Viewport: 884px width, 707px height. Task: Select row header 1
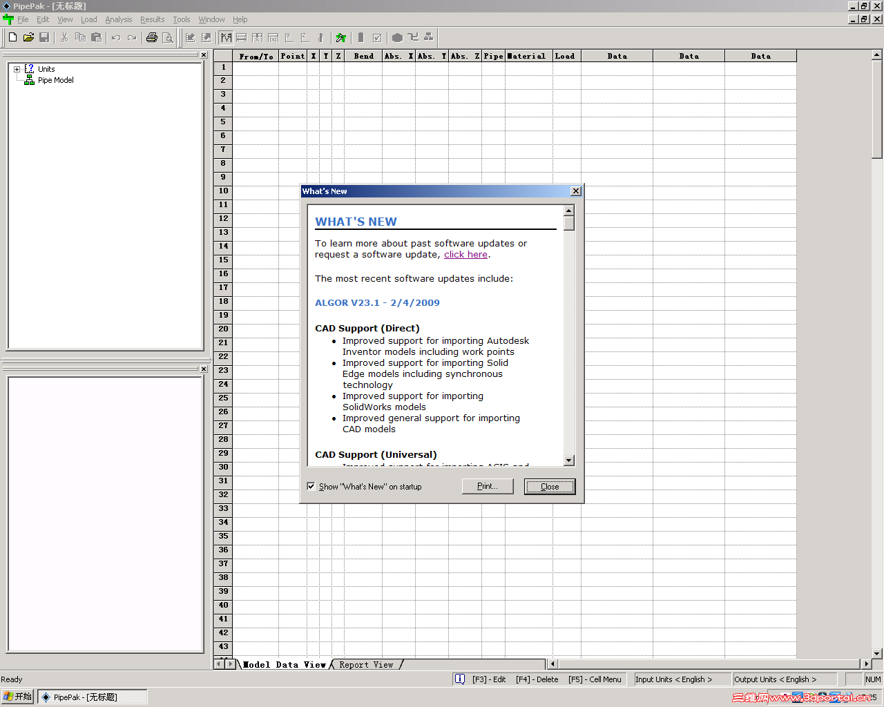(223, 68)
